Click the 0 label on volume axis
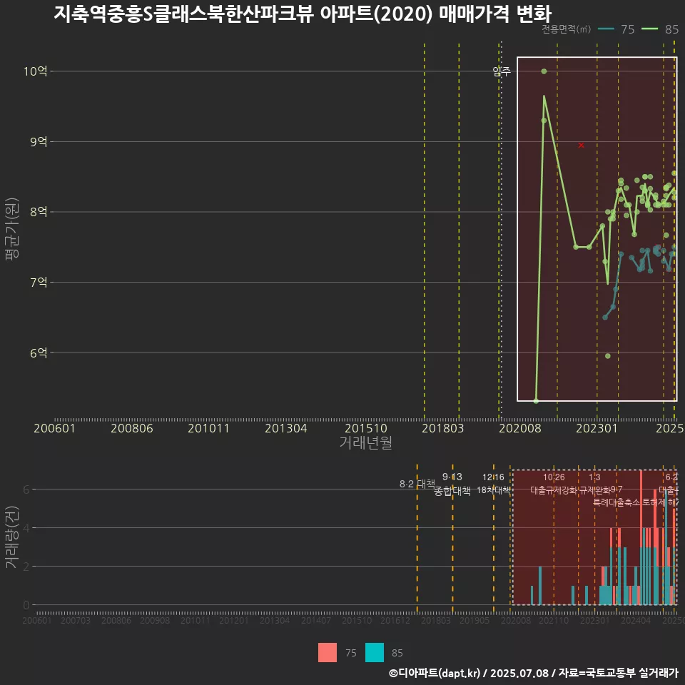 (x=26, y=605)
